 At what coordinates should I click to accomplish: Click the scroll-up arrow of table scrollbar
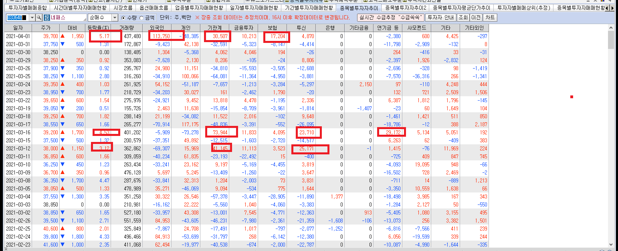[x=611, y=28]
